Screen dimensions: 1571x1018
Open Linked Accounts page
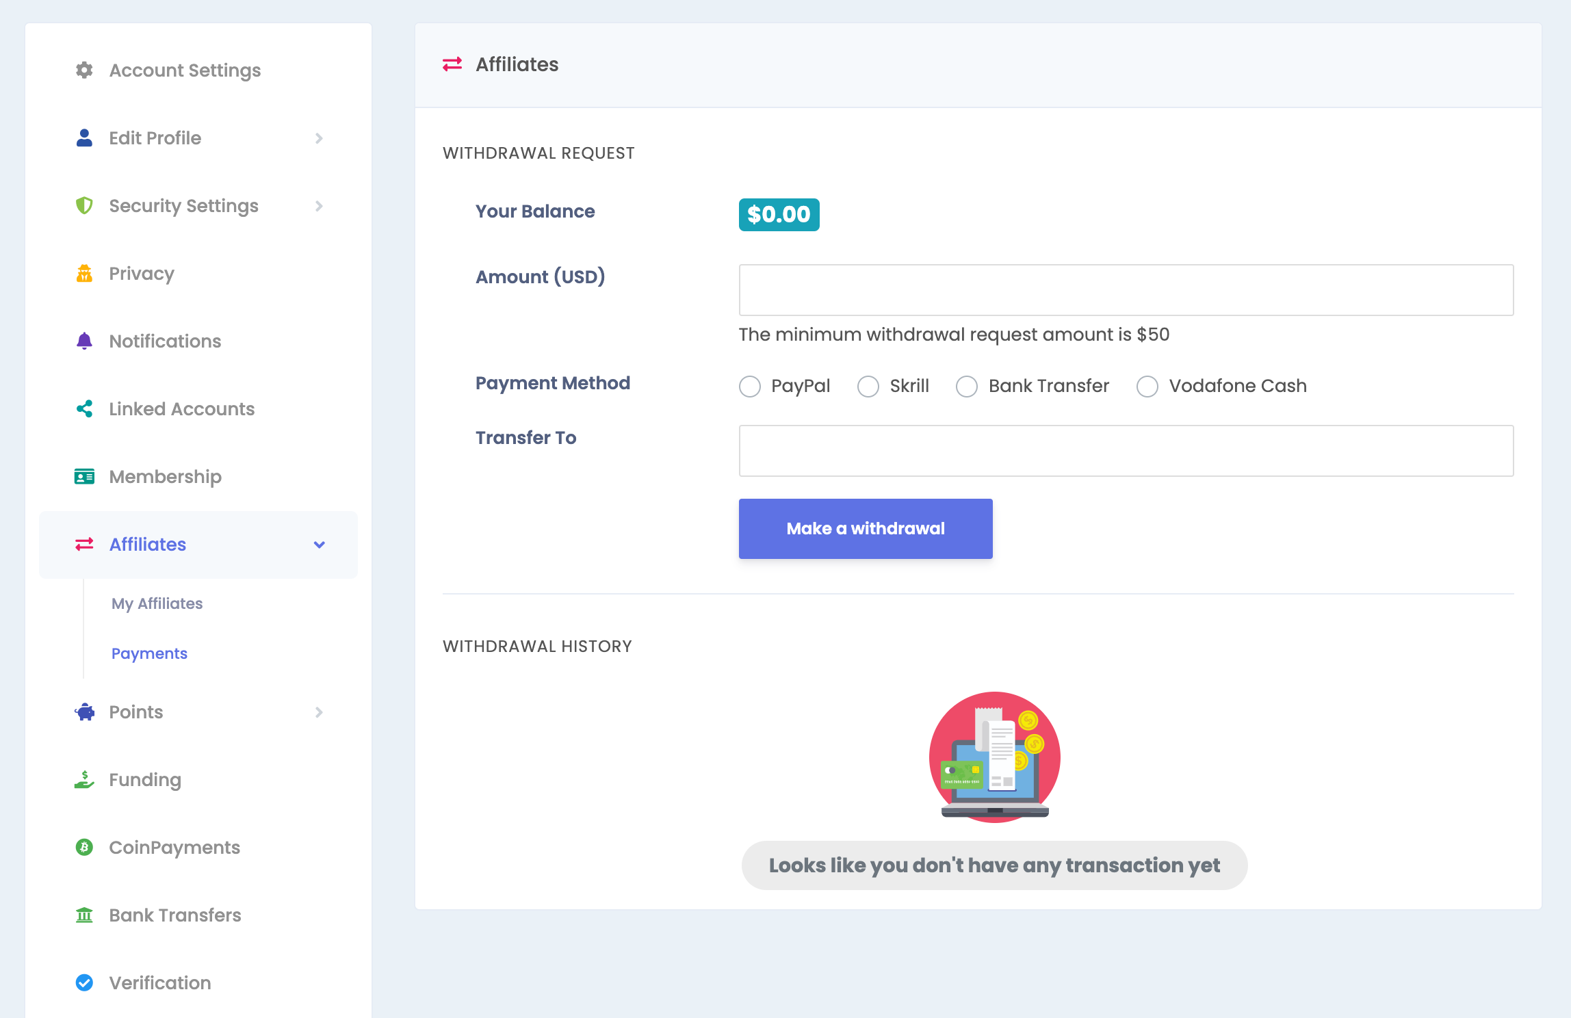point(198,409)
